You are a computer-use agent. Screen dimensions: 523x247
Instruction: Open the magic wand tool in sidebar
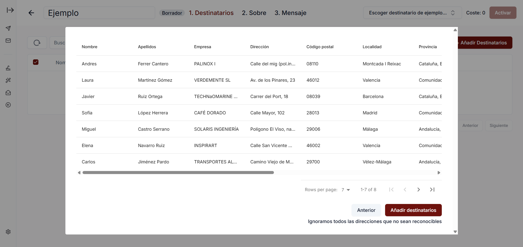tap(8, 80)
